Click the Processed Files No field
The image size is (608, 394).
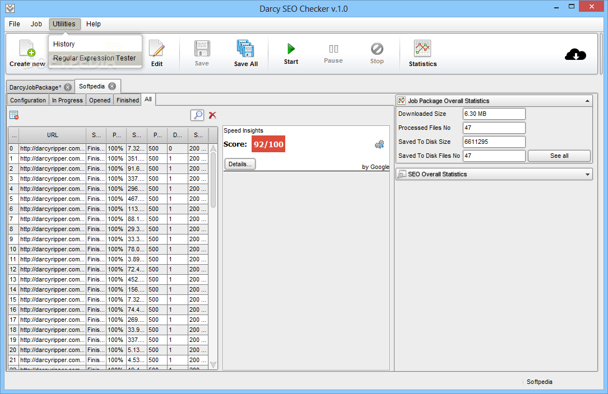pyautogui.click(x=494, y=128)
